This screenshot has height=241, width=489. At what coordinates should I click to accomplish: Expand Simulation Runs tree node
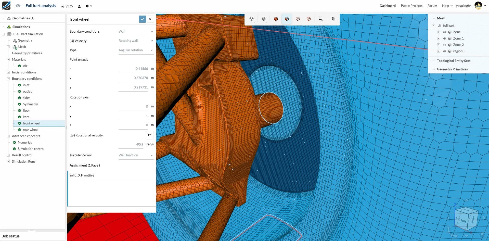(x=8, y=162)
